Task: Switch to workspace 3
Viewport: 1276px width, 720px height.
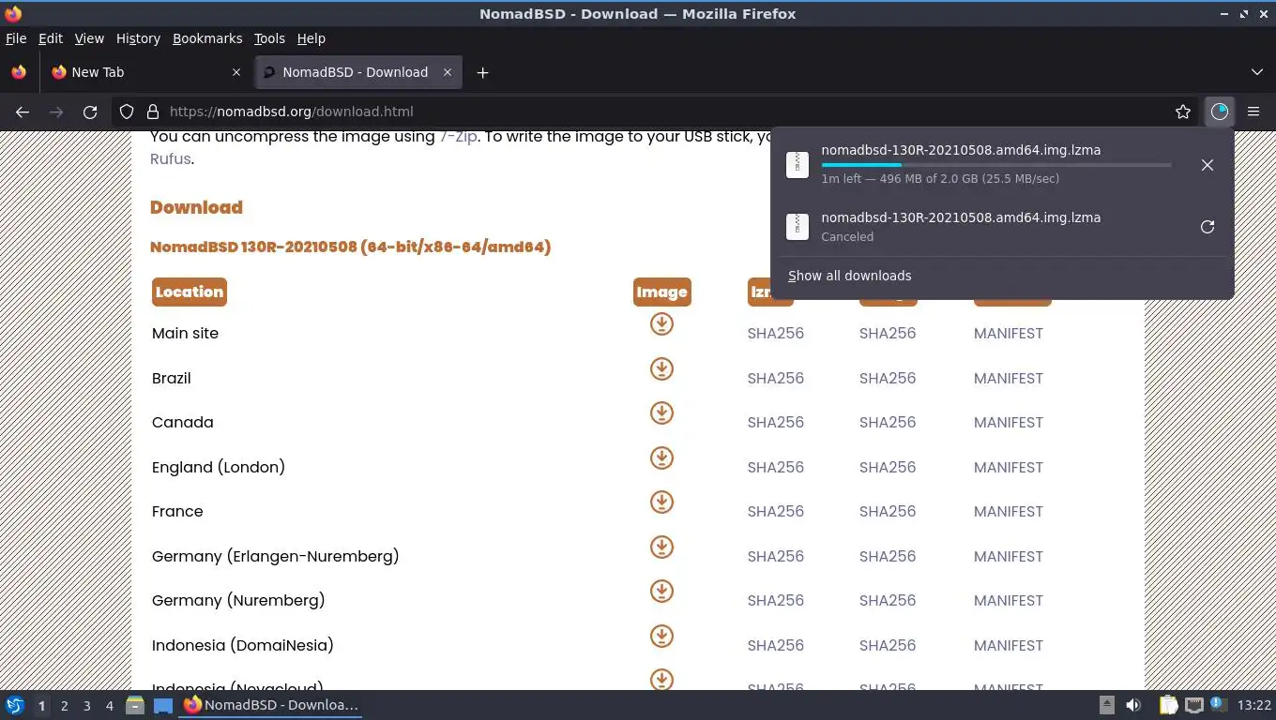Action: tap(86, 706)
